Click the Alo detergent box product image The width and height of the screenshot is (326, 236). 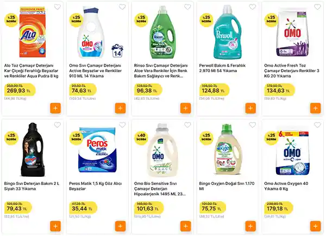(x=35, y=33)
